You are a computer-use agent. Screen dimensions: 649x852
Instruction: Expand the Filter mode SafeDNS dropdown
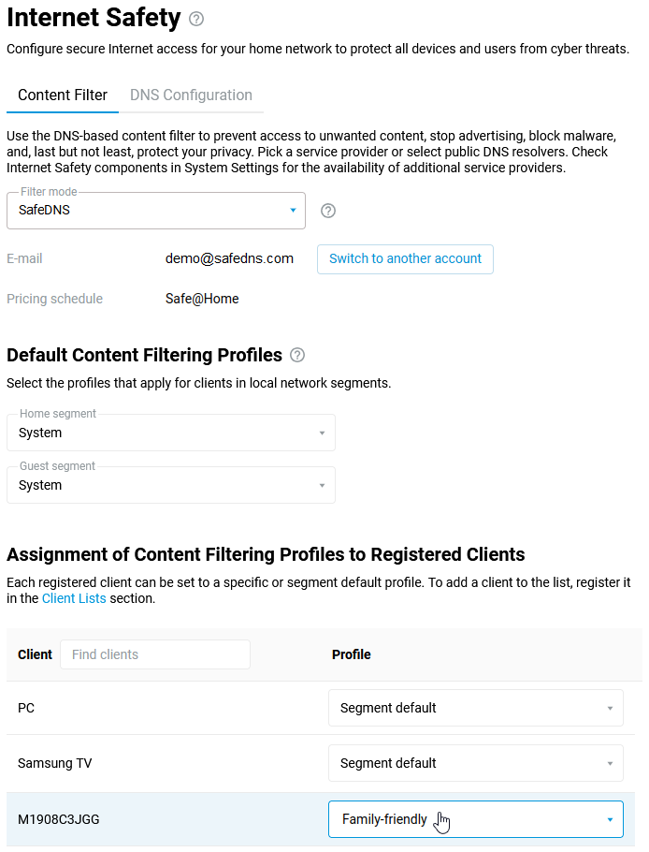coord(156,211)
